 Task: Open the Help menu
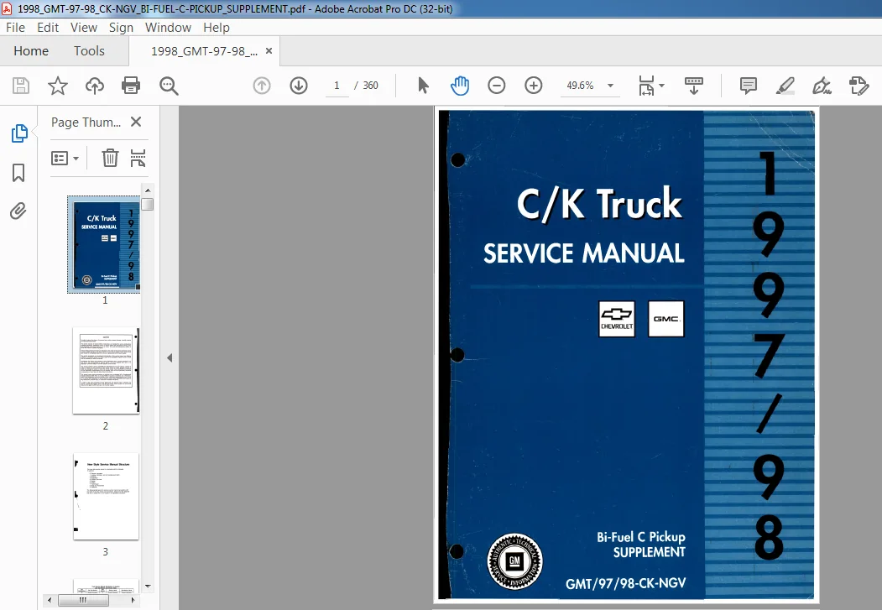pos(217,28)
